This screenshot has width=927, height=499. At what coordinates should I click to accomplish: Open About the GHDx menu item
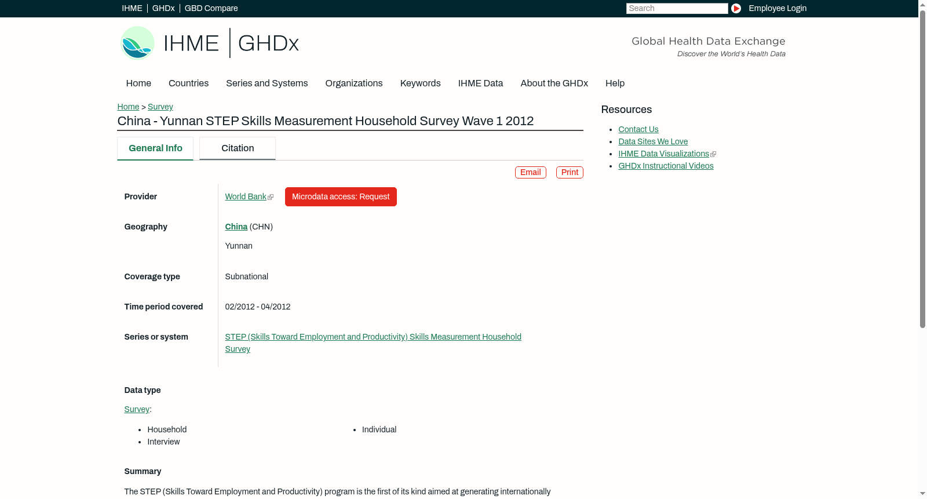(x=554, y=83)
